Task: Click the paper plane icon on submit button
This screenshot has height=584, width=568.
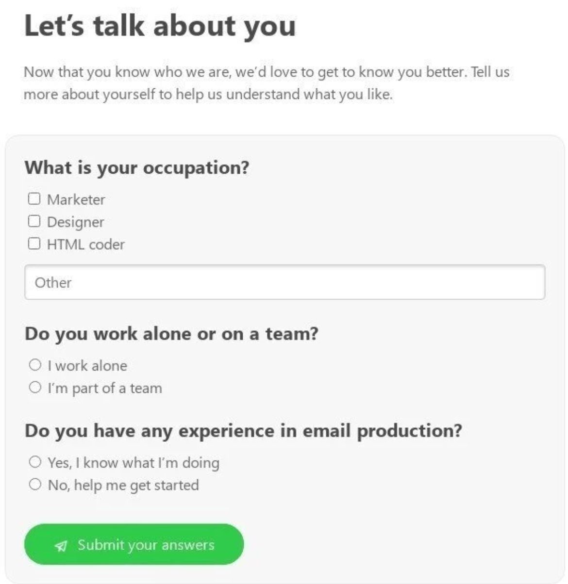Action: tap(60, 545)
